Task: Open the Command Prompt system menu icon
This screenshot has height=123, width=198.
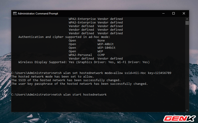Action: (15, 14)
